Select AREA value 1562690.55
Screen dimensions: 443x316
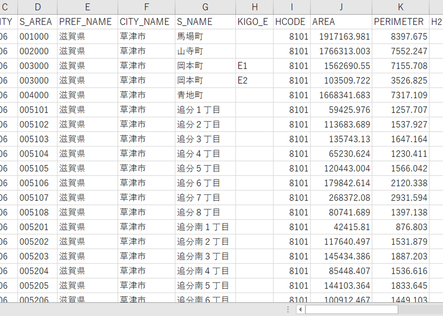coord(341,66)
